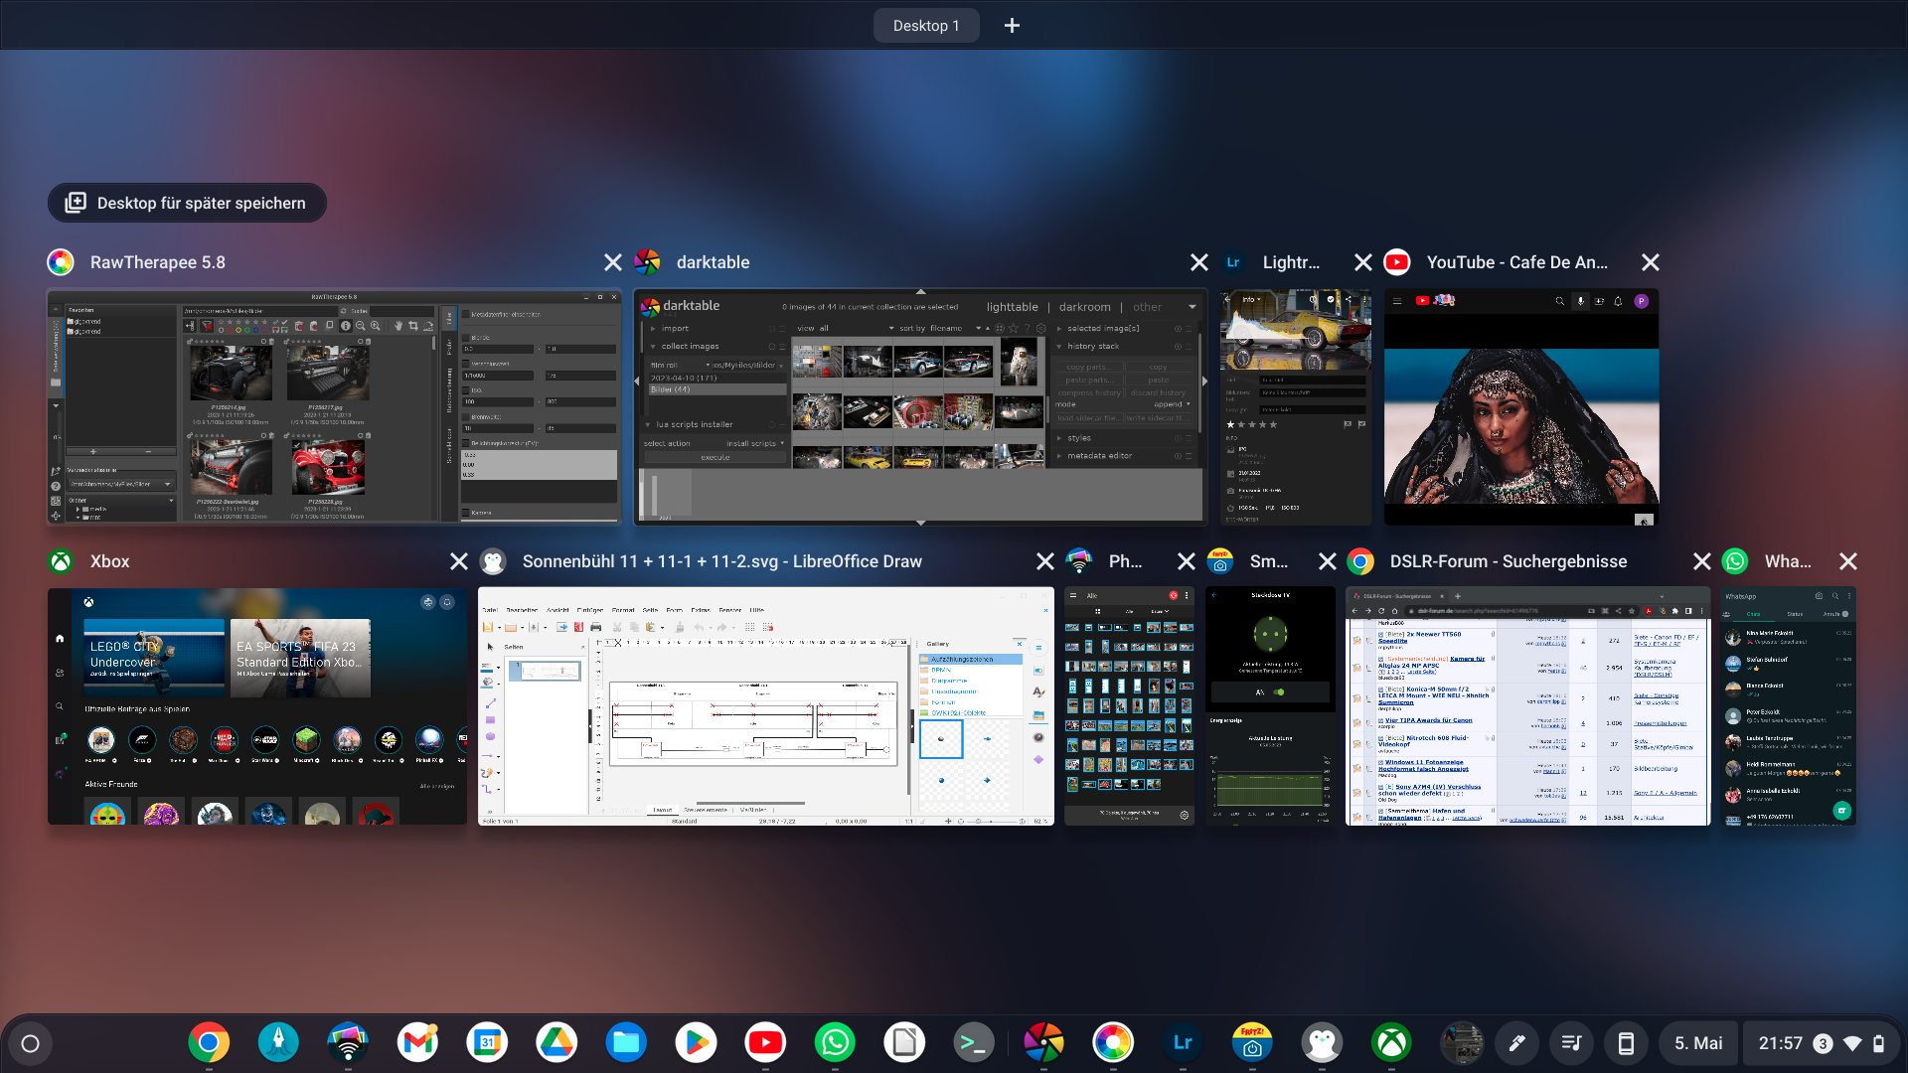1908x1073 pixels.
Task: Launch Google Calendar from shelf
Action: (487, 1043)
